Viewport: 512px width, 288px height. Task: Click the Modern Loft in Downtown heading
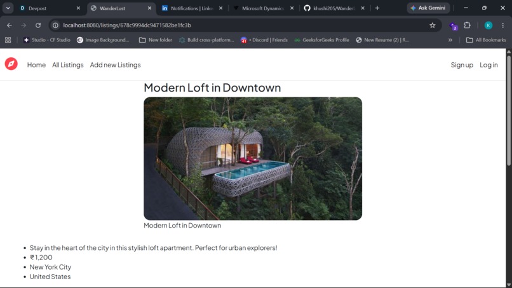212,88
